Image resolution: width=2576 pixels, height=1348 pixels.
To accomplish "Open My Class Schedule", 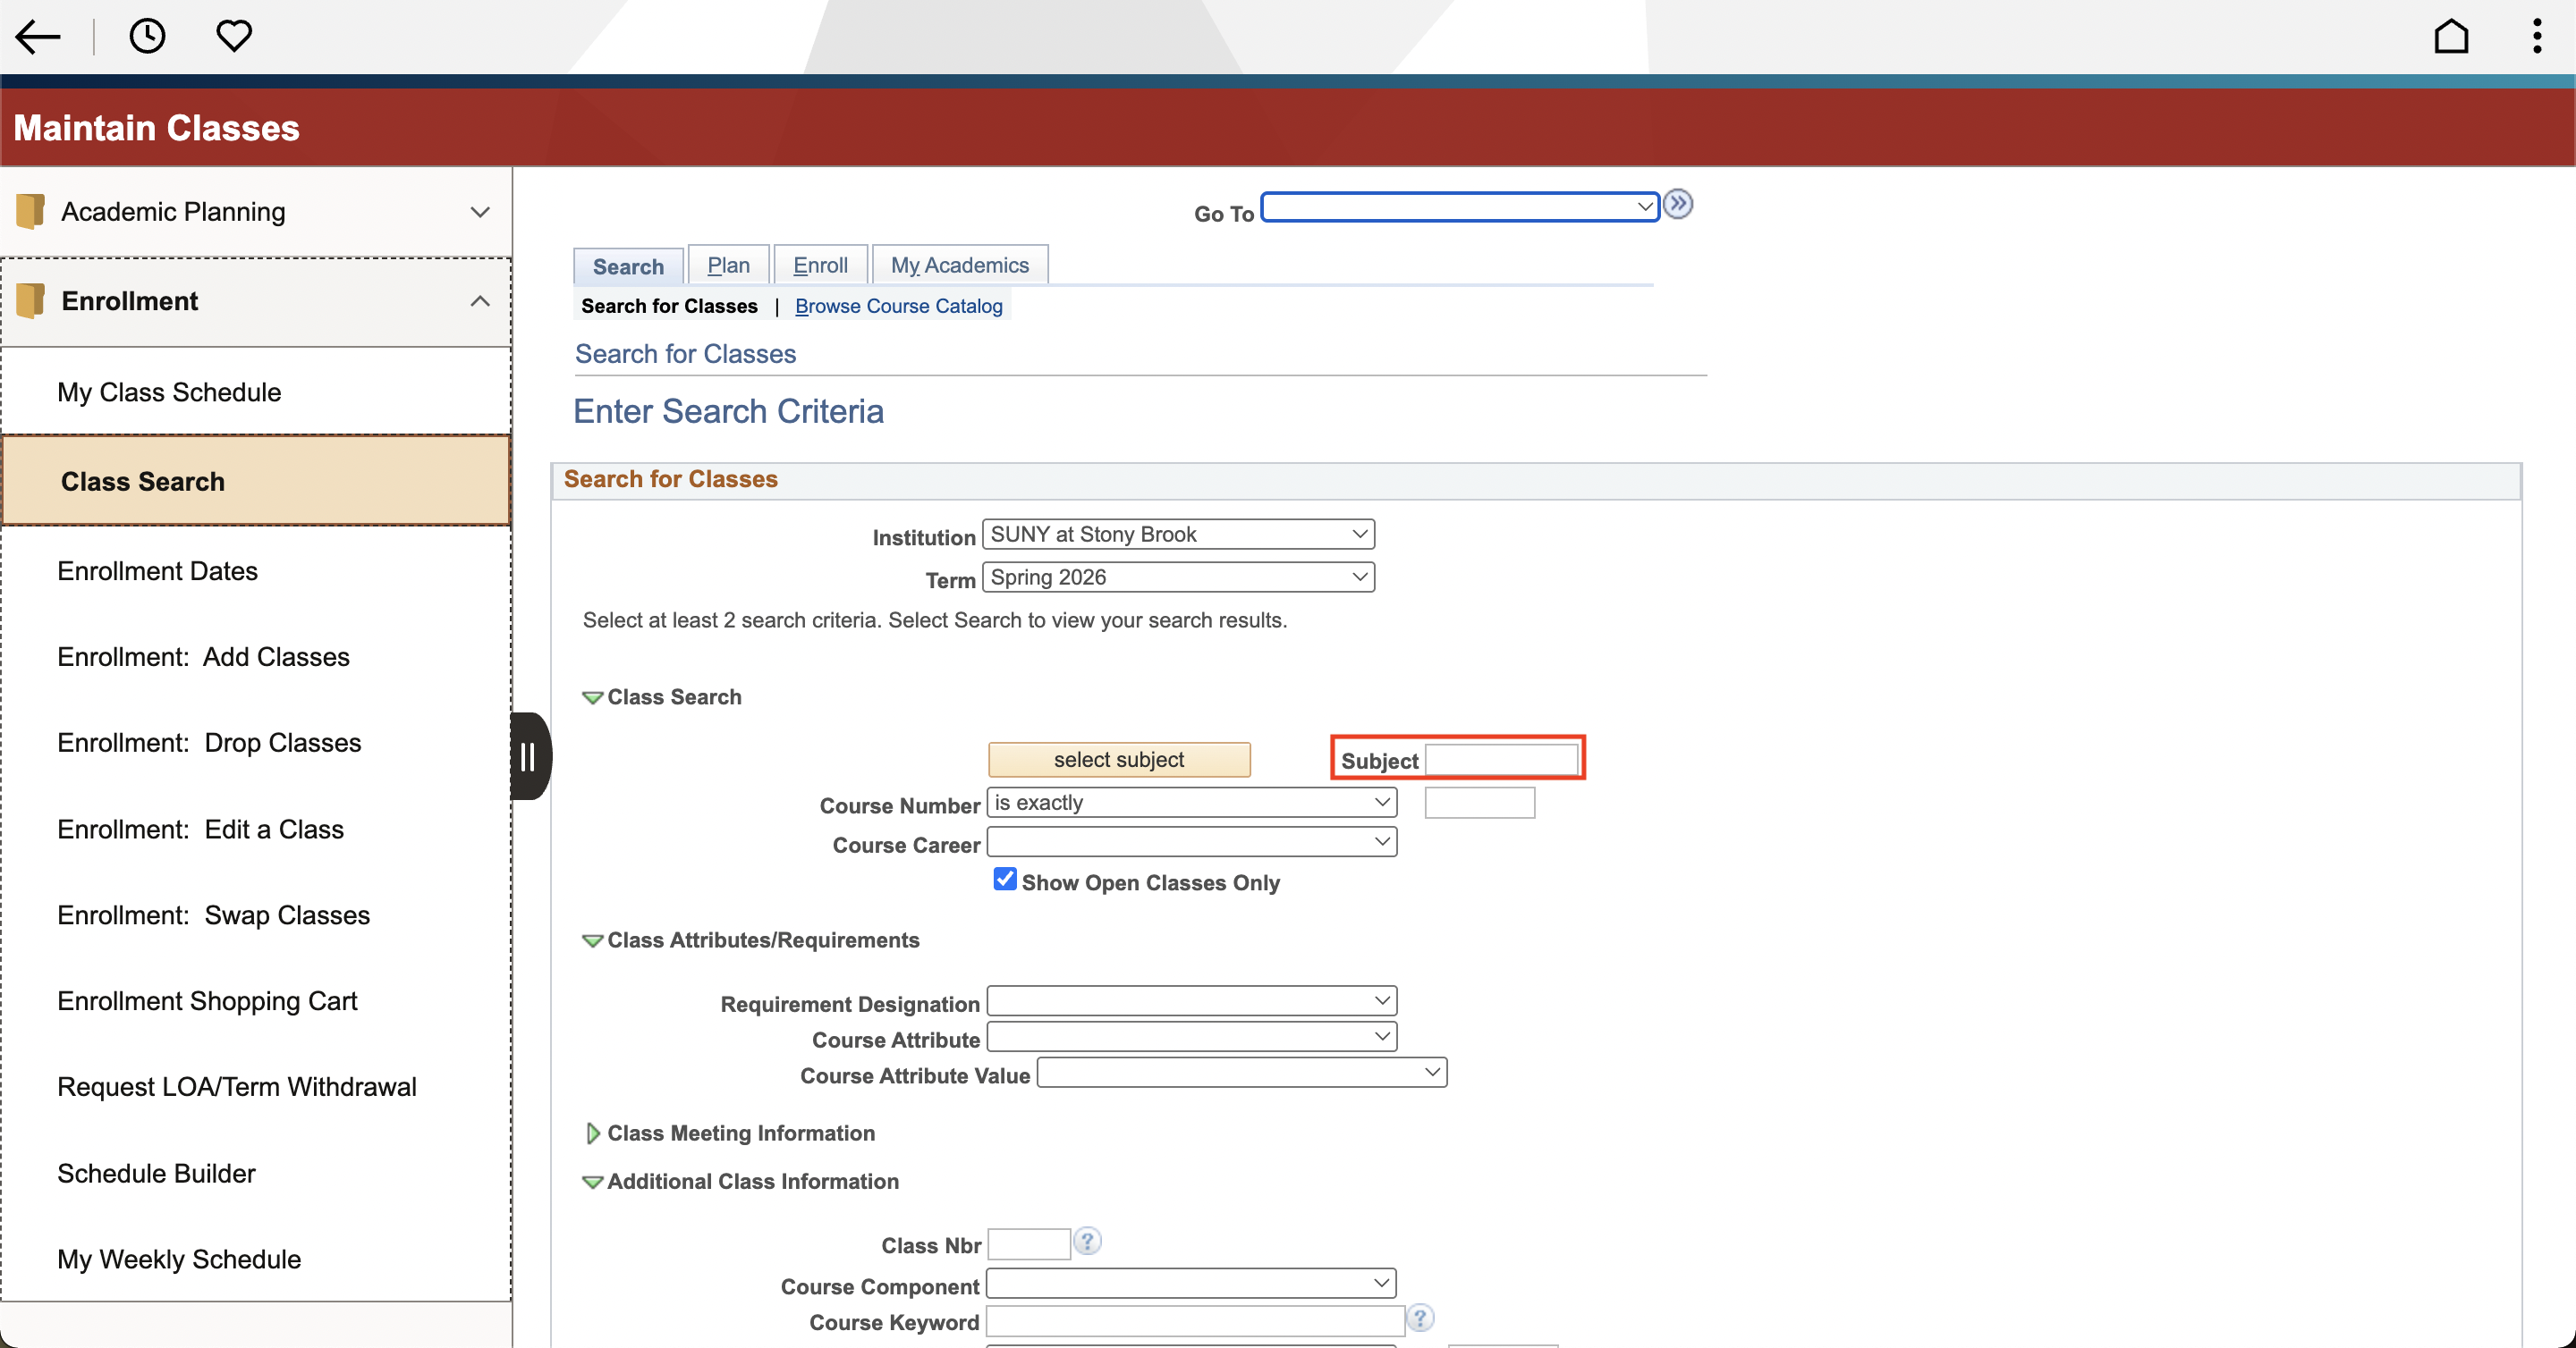I will (x=256, y=392).
